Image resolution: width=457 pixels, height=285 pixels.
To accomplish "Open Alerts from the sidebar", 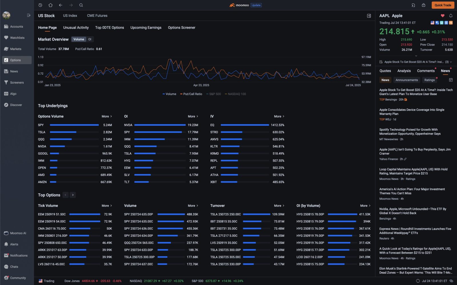I will [x=17, y=244].
